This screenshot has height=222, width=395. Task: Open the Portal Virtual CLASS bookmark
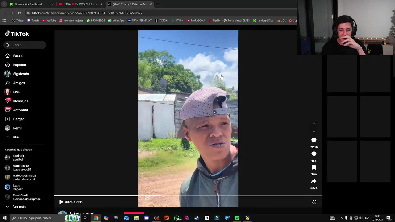click(236, 21)
